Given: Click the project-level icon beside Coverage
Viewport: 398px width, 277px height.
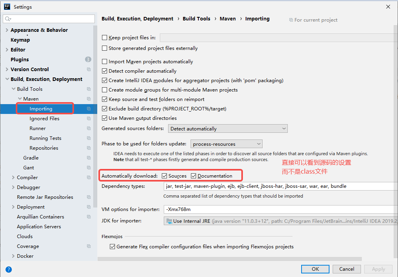Looking at the screenshot, I should 89,246.
